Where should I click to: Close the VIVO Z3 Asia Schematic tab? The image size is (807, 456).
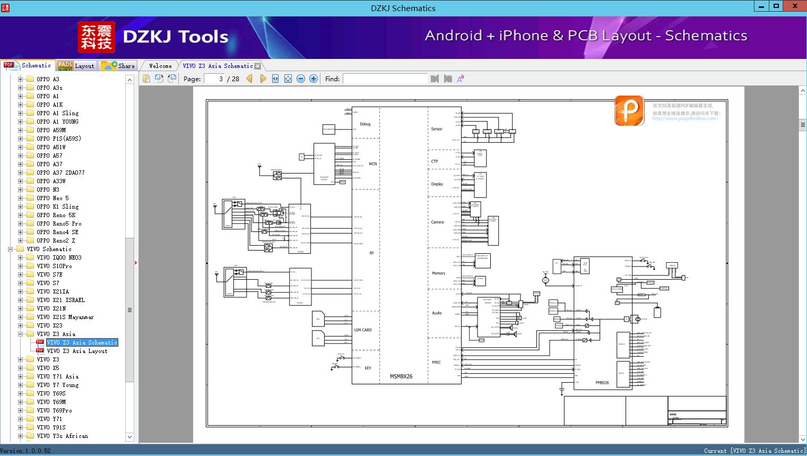(258, 66)
